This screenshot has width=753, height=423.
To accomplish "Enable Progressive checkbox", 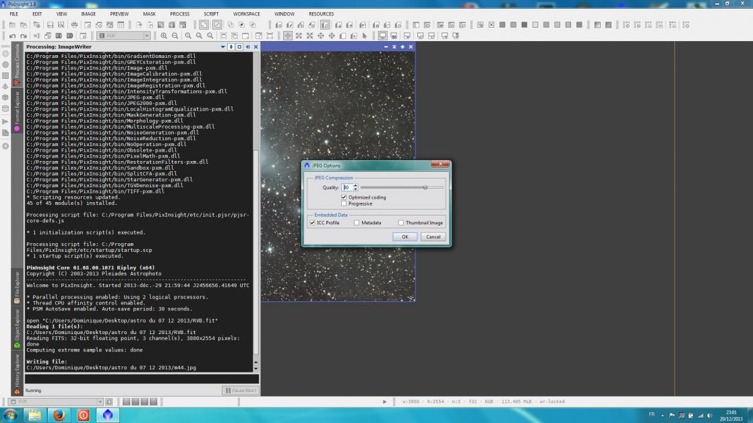I will point(344,204).
